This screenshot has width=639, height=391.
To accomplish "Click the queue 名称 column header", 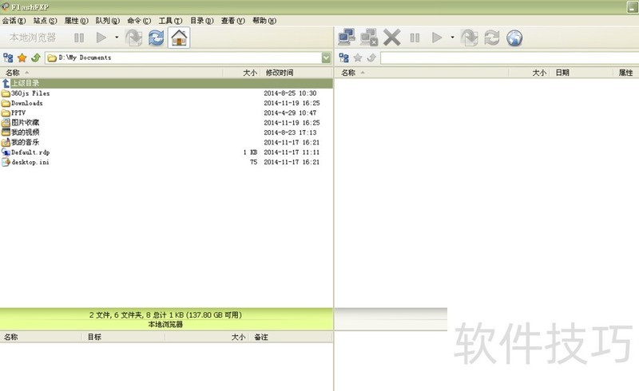I will (41, 338).
